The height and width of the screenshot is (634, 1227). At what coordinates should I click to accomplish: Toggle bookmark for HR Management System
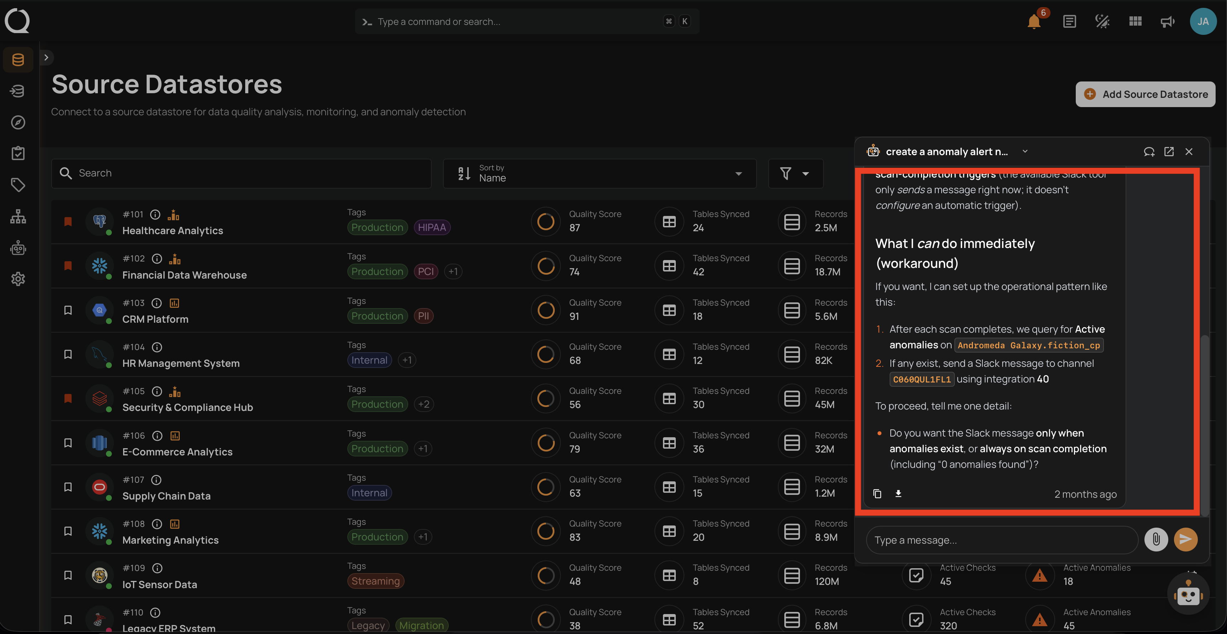coord(68,354)
